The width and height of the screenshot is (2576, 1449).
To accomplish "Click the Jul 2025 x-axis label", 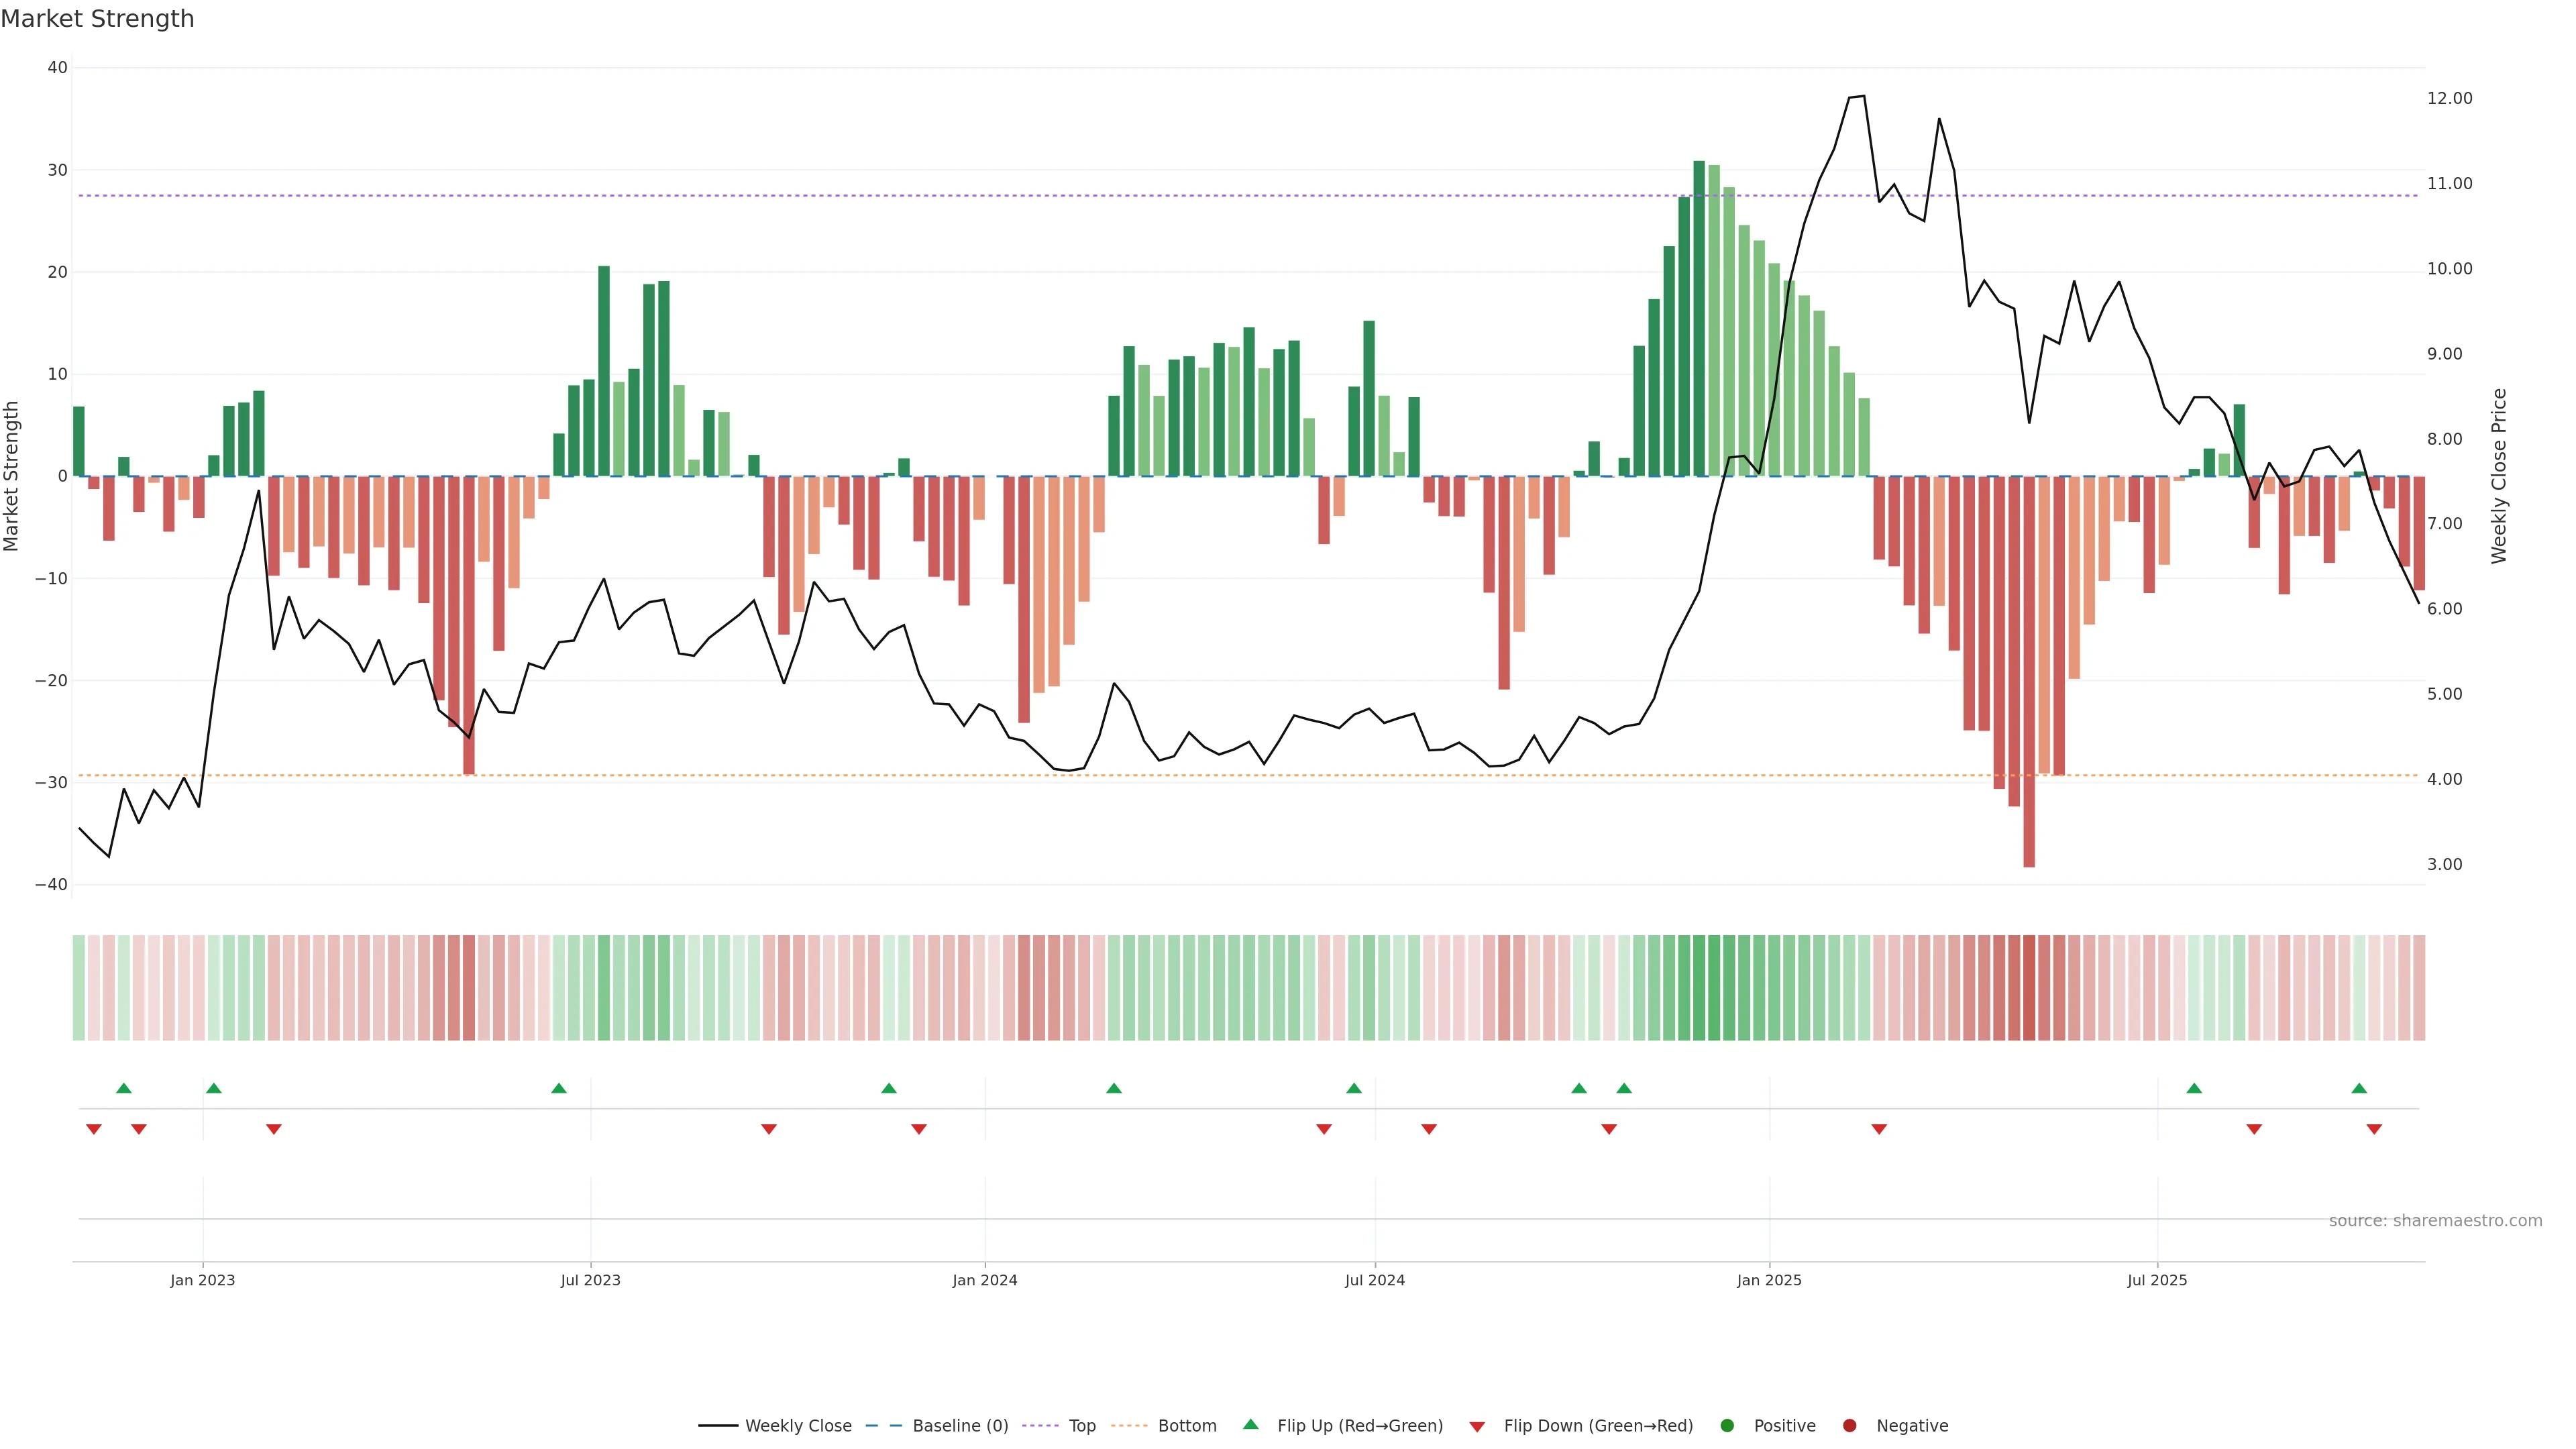I will (2157, 1280).
